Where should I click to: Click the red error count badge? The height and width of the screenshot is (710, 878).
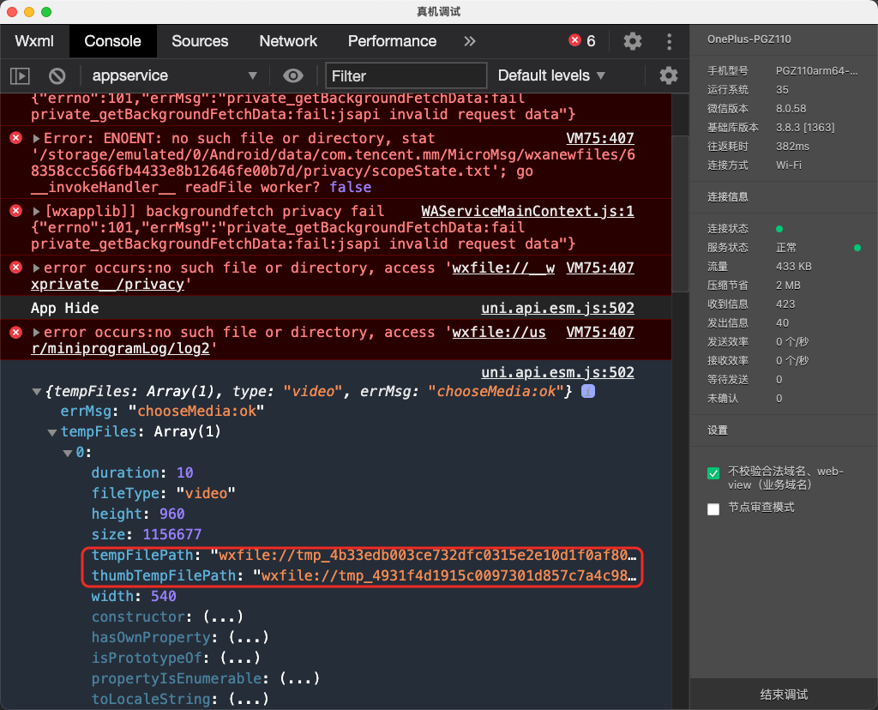582,41
